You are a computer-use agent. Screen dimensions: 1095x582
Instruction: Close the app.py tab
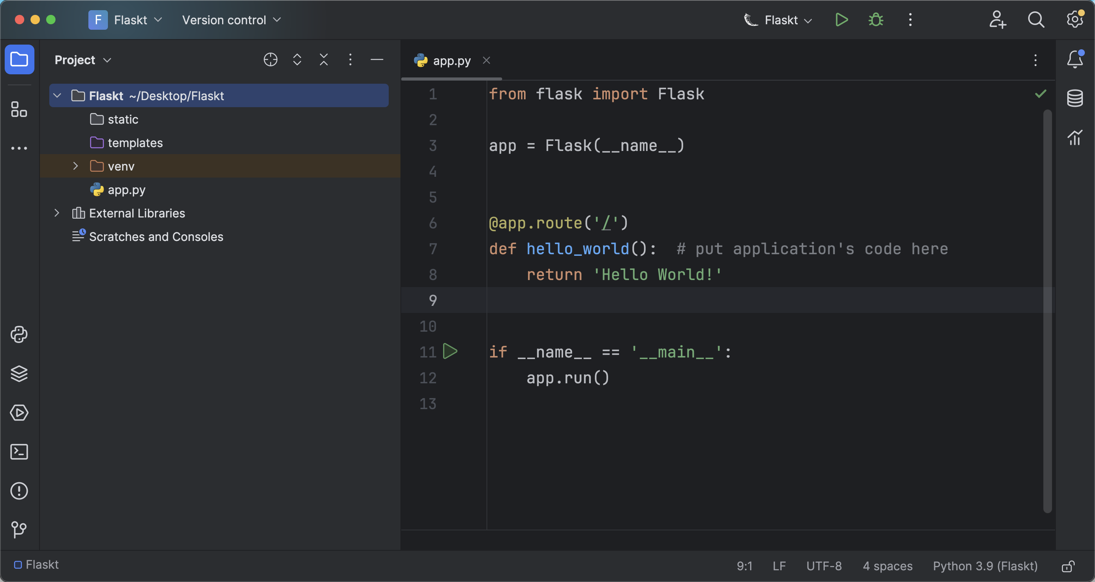click(x=486, y=60)
